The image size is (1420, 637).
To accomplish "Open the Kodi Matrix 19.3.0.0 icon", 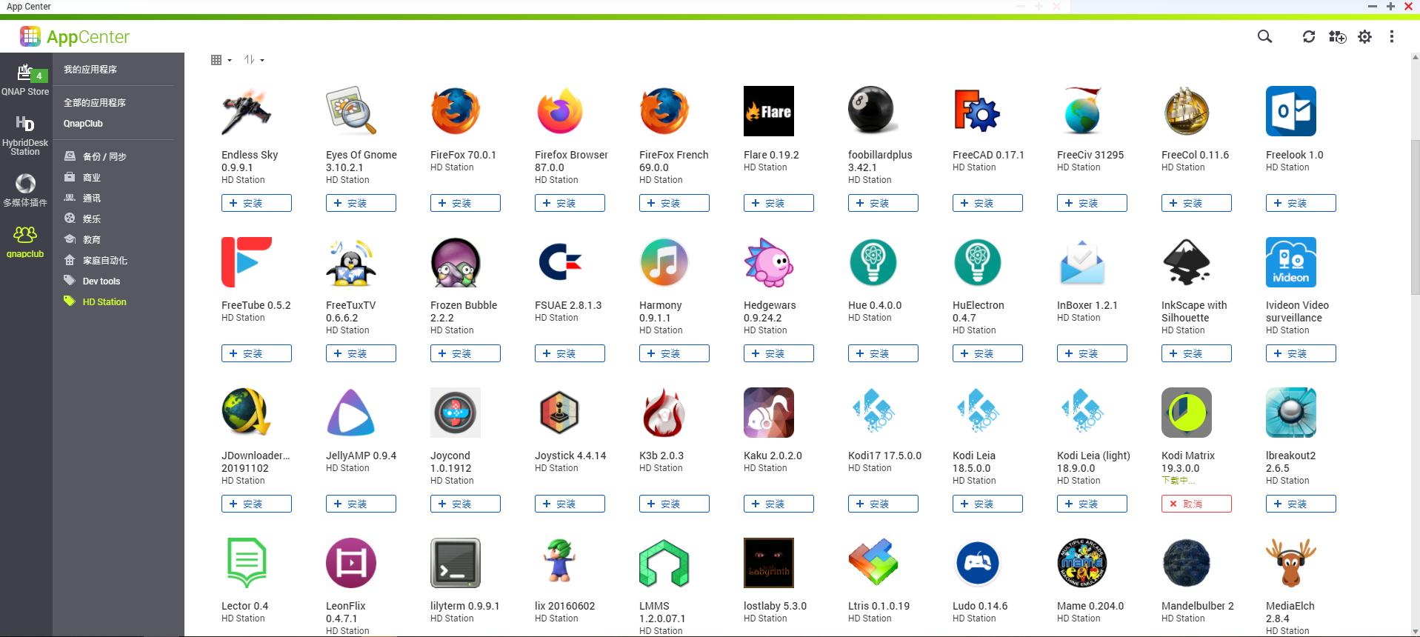I will 1187,413.
